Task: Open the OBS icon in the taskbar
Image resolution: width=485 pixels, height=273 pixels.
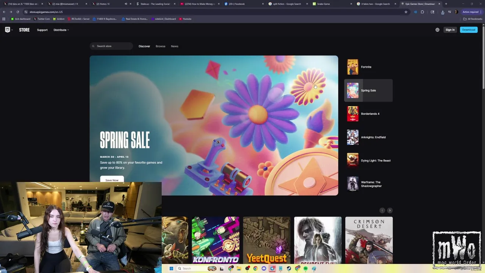Action: (247, 268)
